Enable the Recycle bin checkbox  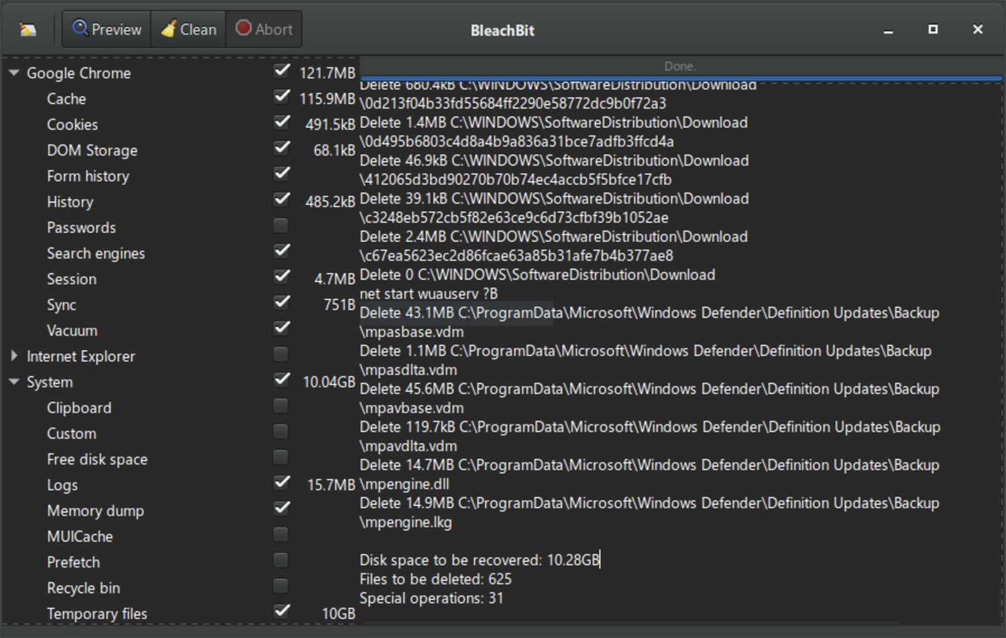[281, 586]
